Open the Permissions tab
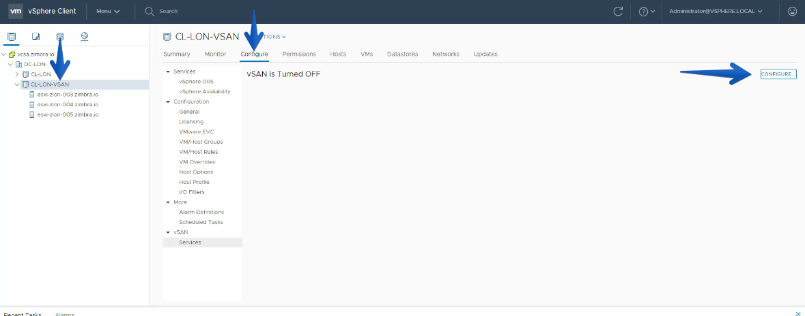The height and width of the screenshot is (316, 805). tap(299, 54)
